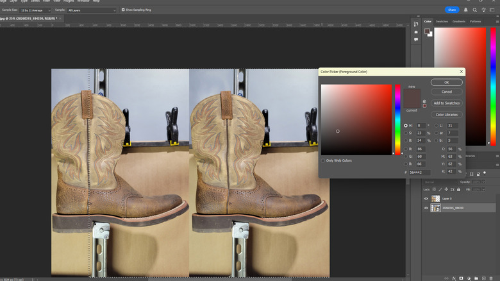Select the S saturation radio button

point(406,133)
